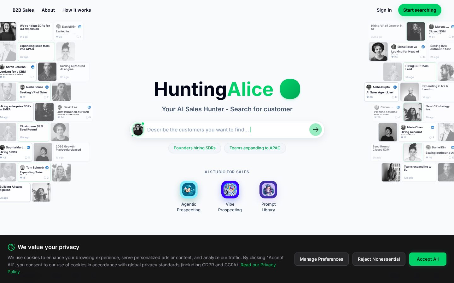The height and width of the screenshot is (283, 454).
Task: Click LinkedIn icon on Aisha Gupta card
Action: pos(395,87)
